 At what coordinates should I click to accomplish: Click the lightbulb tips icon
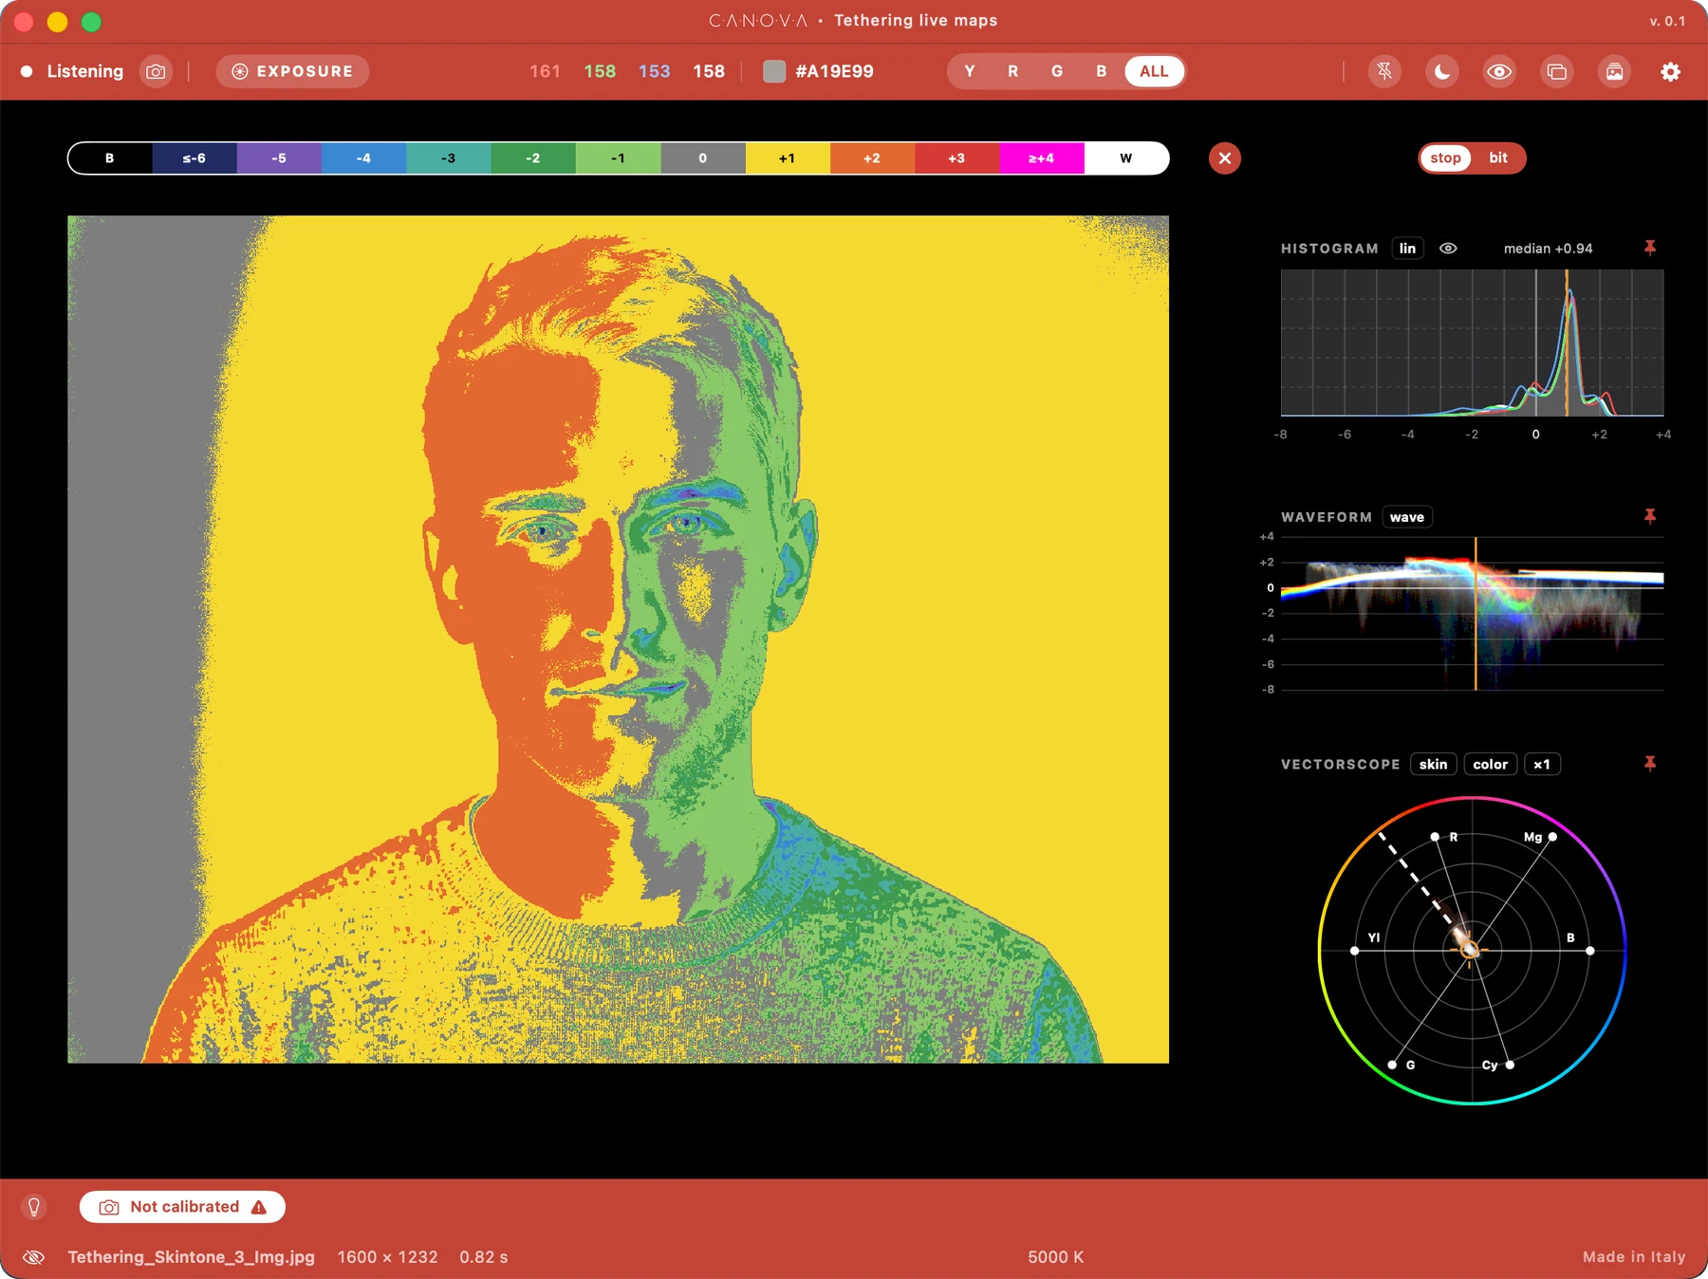pyautogui.click(x=34, y=1207)
